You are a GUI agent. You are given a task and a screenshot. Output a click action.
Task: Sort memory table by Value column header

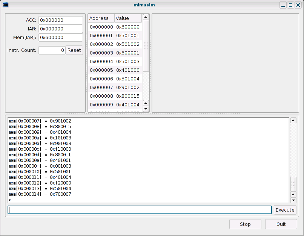tap(127, 18)
